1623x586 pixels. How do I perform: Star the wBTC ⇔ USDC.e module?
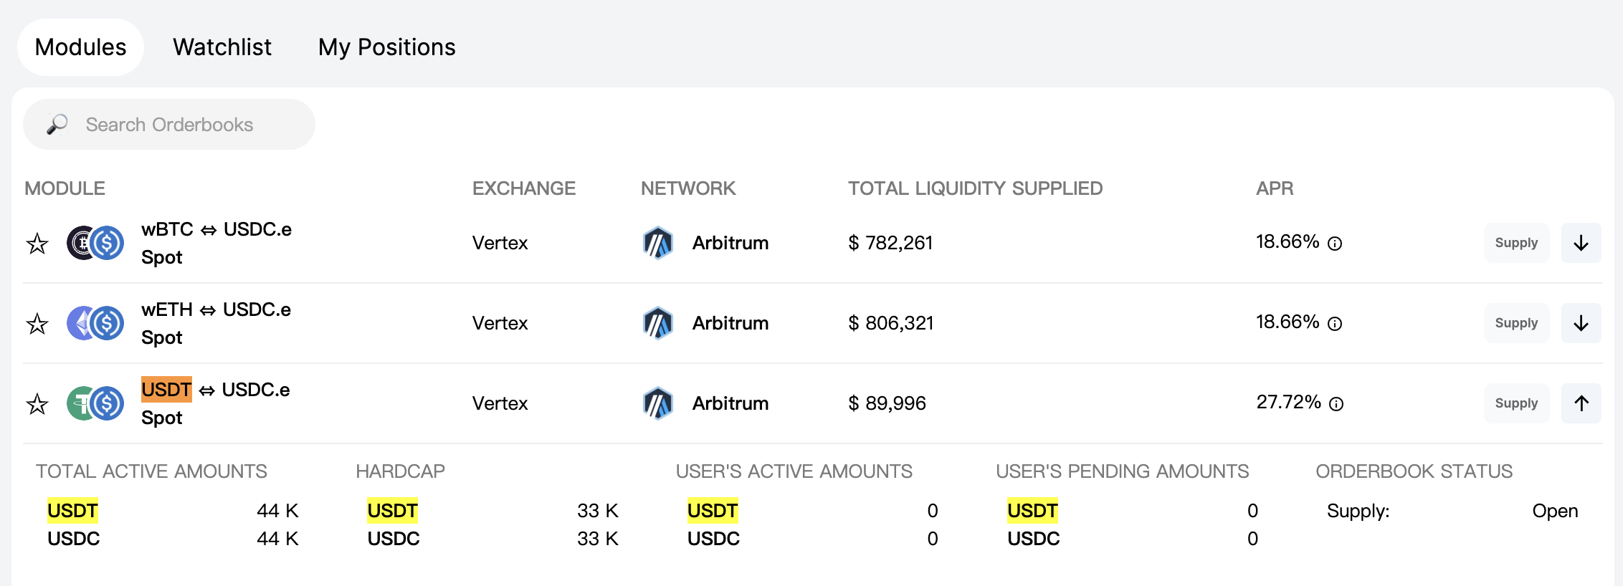click(37, 244)
